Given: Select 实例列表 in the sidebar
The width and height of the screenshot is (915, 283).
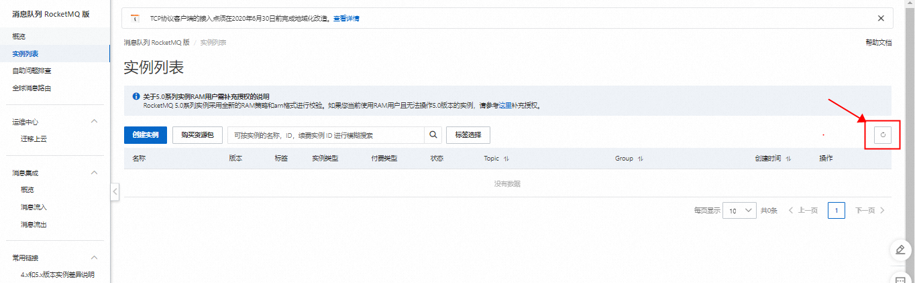Looking at the screenshot, I should point(25,54).
